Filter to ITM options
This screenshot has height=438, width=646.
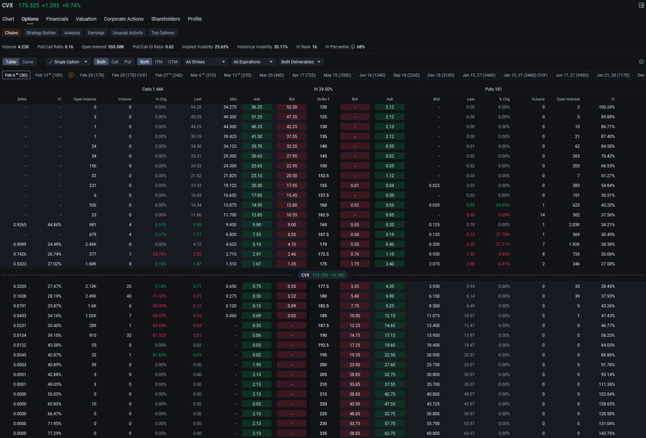tap(159, 62)
